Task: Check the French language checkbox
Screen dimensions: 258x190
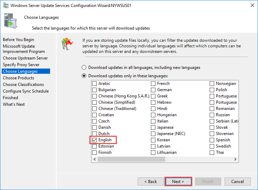Action: pyautogui.click(x=153, y=84)
